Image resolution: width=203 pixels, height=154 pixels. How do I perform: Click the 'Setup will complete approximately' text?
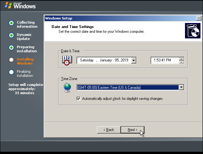(26, 87)
